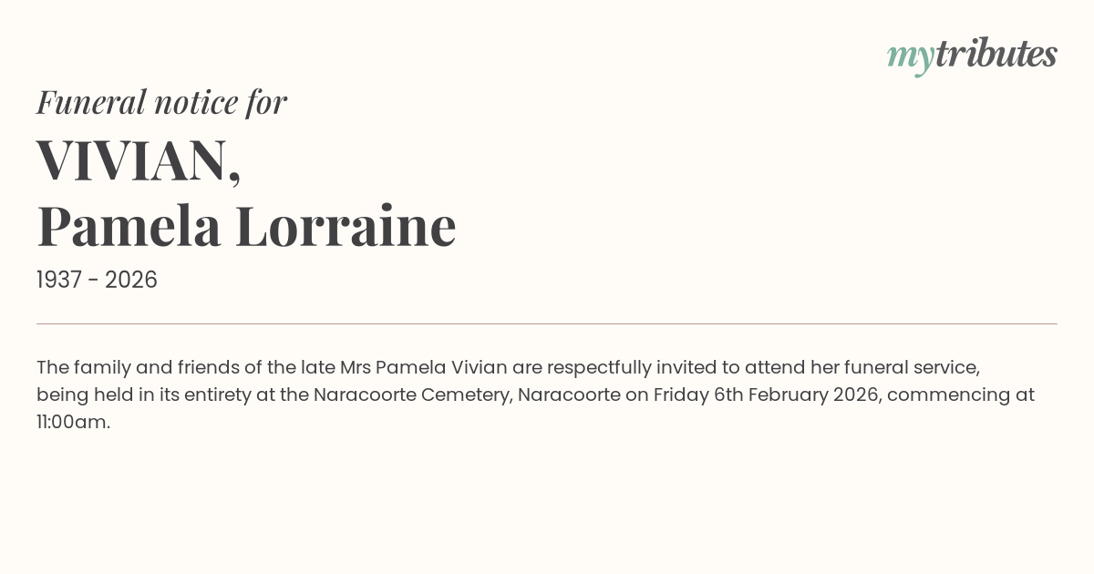Click the mytributes logo
This screenshot has width=1094, height=574.
click(x=972, y=55)
